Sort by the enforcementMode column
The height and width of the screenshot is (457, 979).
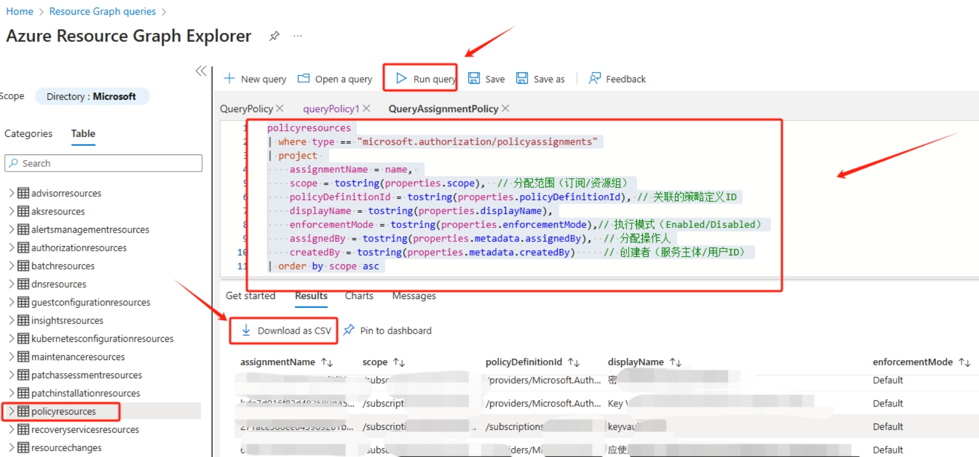point(921,362)
